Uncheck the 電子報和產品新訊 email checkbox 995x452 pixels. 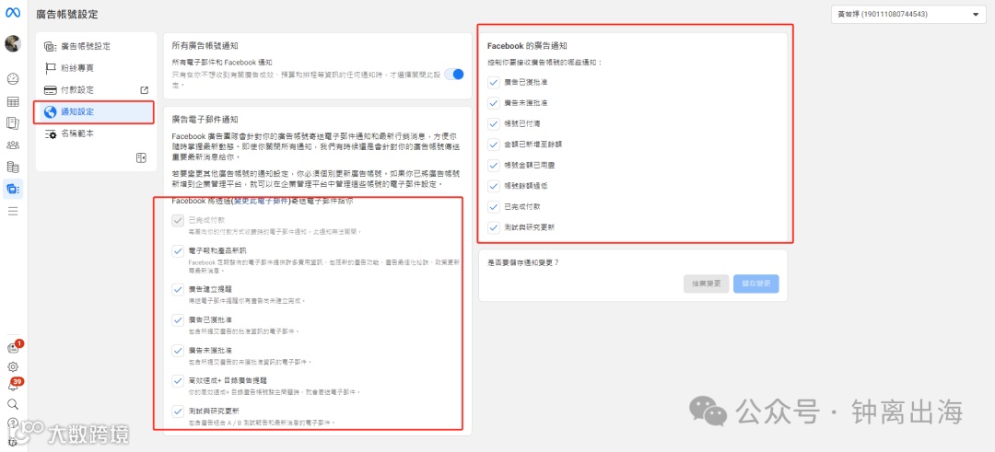(x=178, y=251)
